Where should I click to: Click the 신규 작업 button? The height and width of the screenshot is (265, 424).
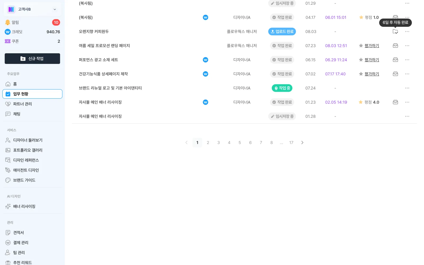pos(32,59)
